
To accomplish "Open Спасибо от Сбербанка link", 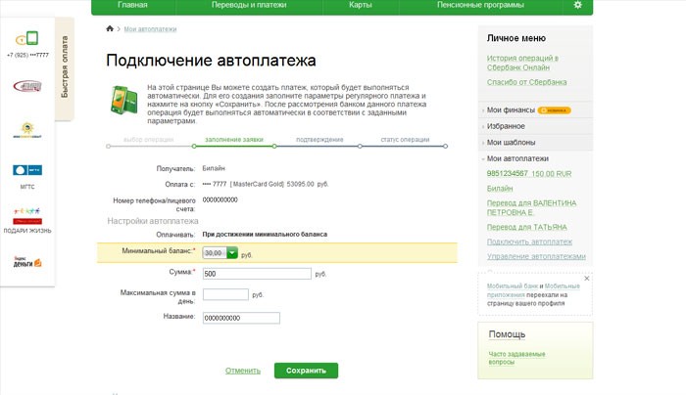I will pos(527,82).
